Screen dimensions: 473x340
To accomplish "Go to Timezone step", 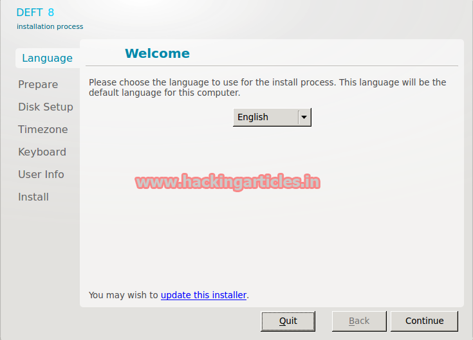I will (x=43, y=129).
